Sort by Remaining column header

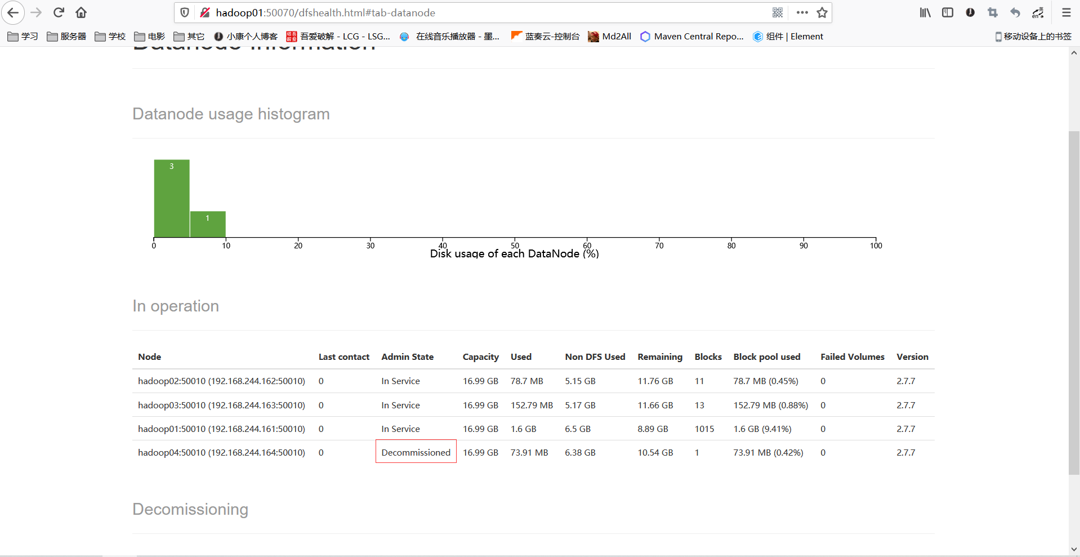(660, 357)
